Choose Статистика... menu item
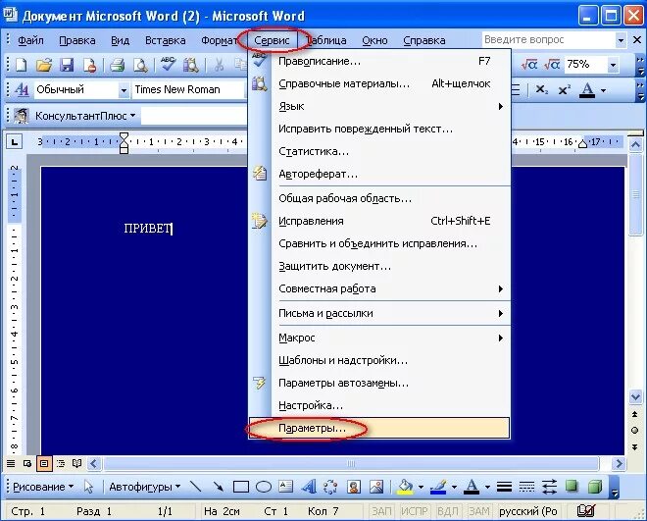Viewport: 647px width, 521px height. click(x=379, y=151)
